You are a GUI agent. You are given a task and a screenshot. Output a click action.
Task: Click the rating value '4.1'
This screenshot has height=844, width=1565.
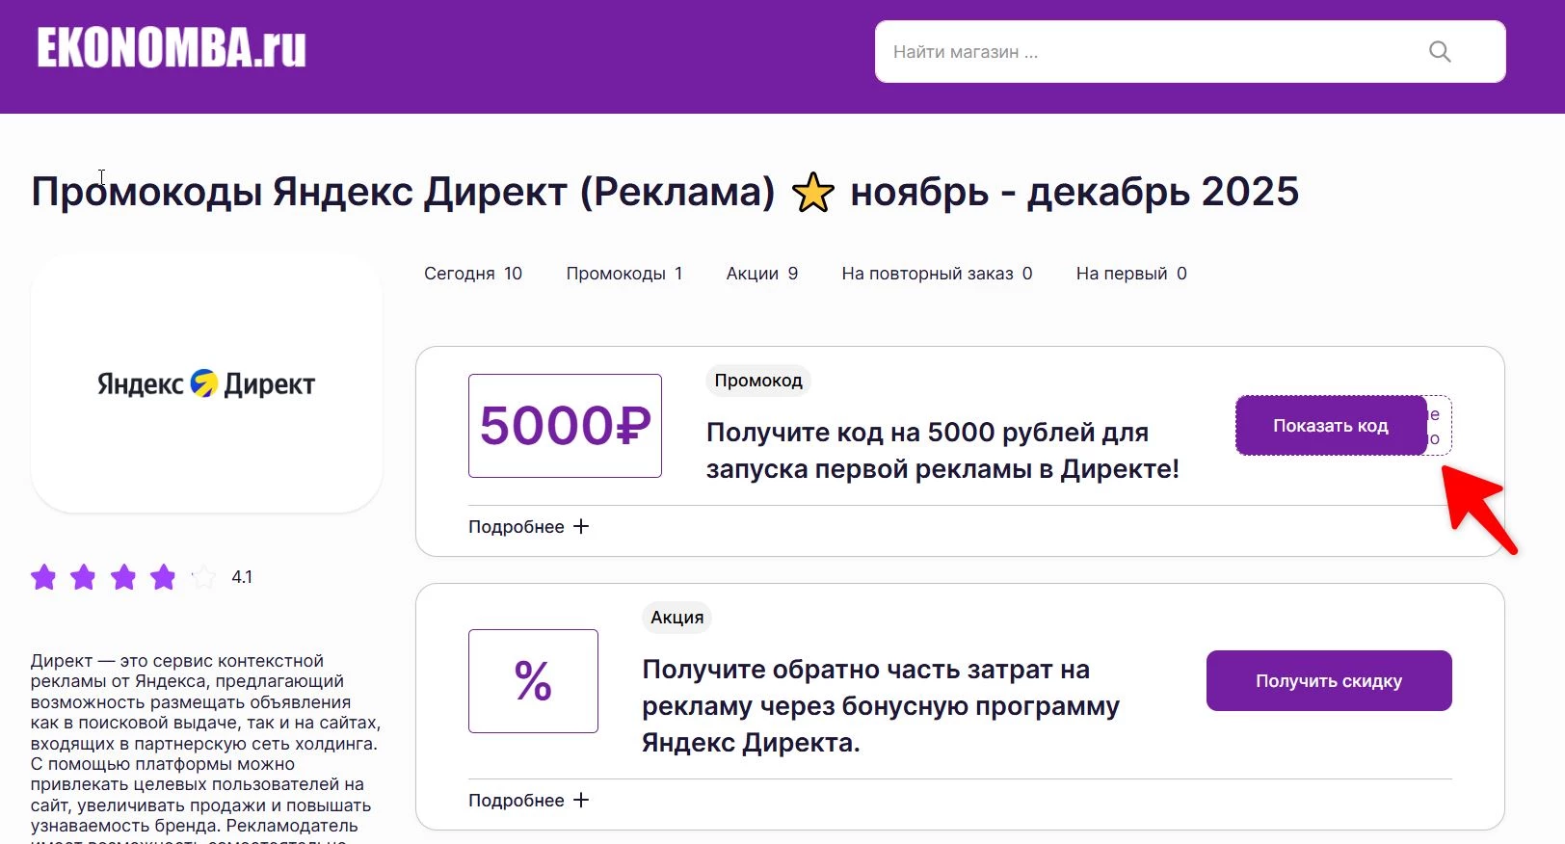pos(242,577)
